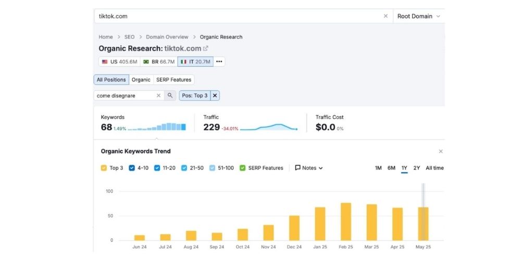521x260 pixels.
Task: Toggle the Top 3 checkbox
Action: [x=104, y=168]
